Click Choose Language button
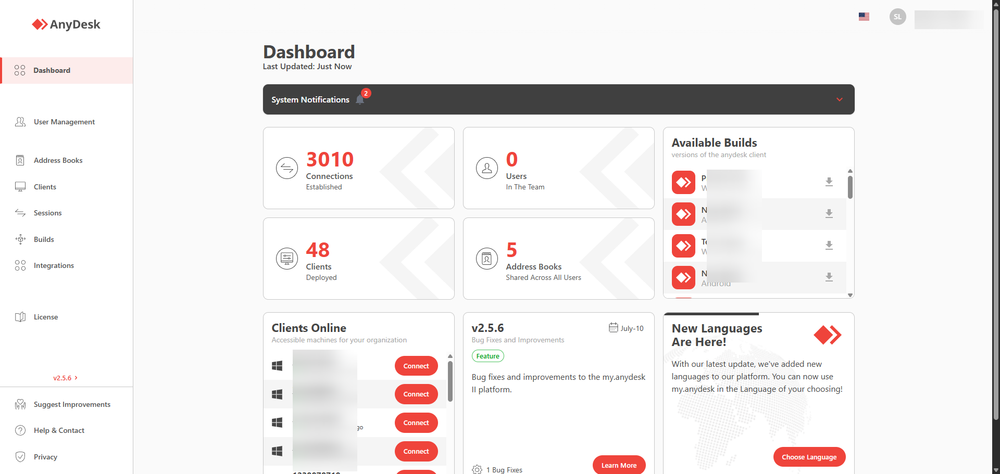The width and height of the screenshot is (1000, 474). point(809,457)
